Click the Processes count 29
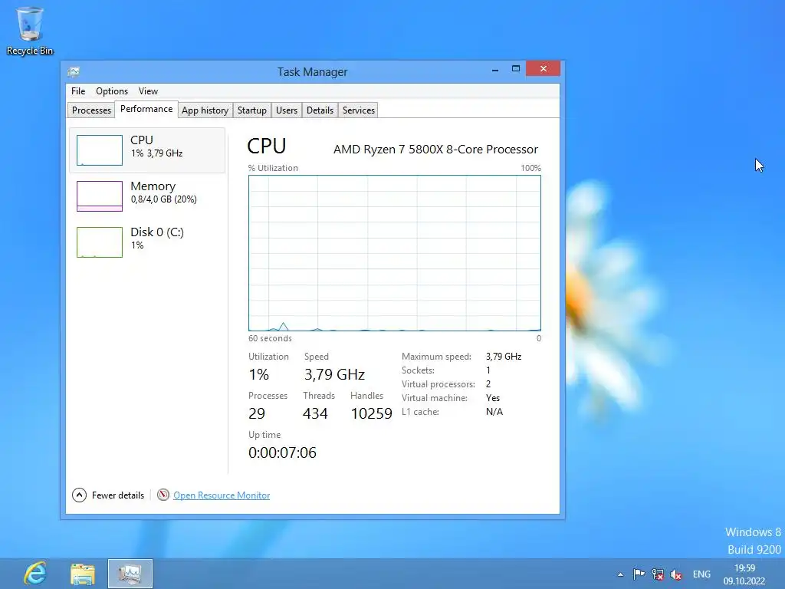Screen dimensions: 785x589 [x=257, y=413]
